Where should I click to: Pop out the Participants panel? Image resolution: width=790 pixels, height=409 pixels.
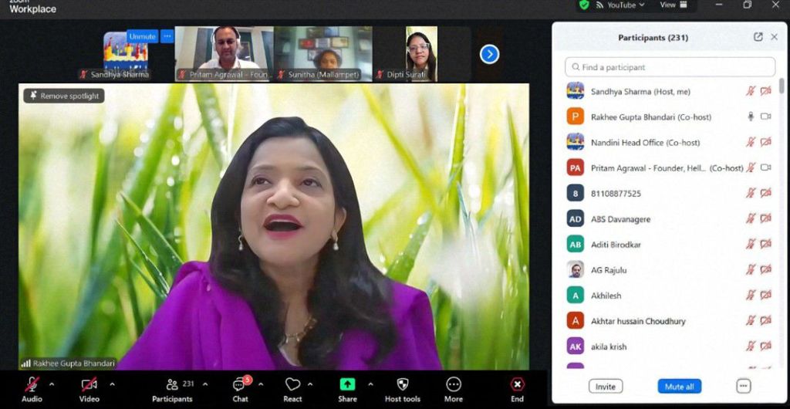point(758,37)
